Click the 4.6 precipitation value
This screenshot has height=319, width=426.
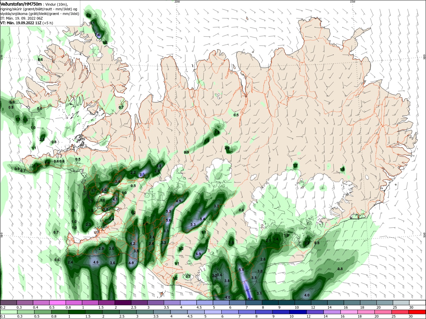[x=96, y=262]
